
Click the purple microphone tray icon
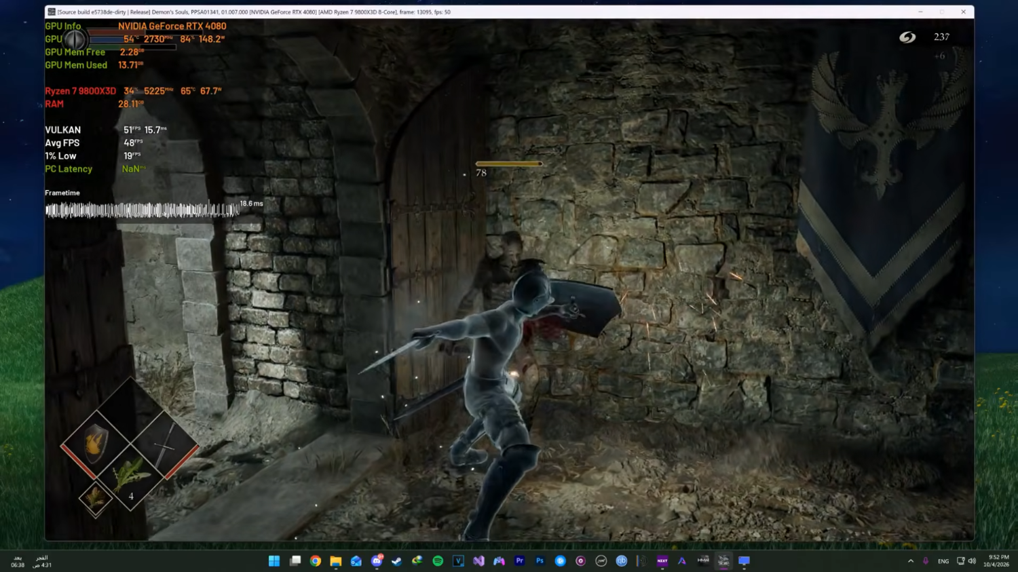click(926, 561)
